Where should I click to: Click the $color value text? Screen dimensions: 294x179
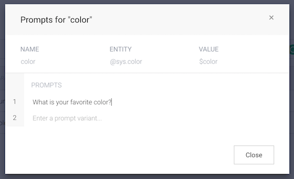[208, 62]
